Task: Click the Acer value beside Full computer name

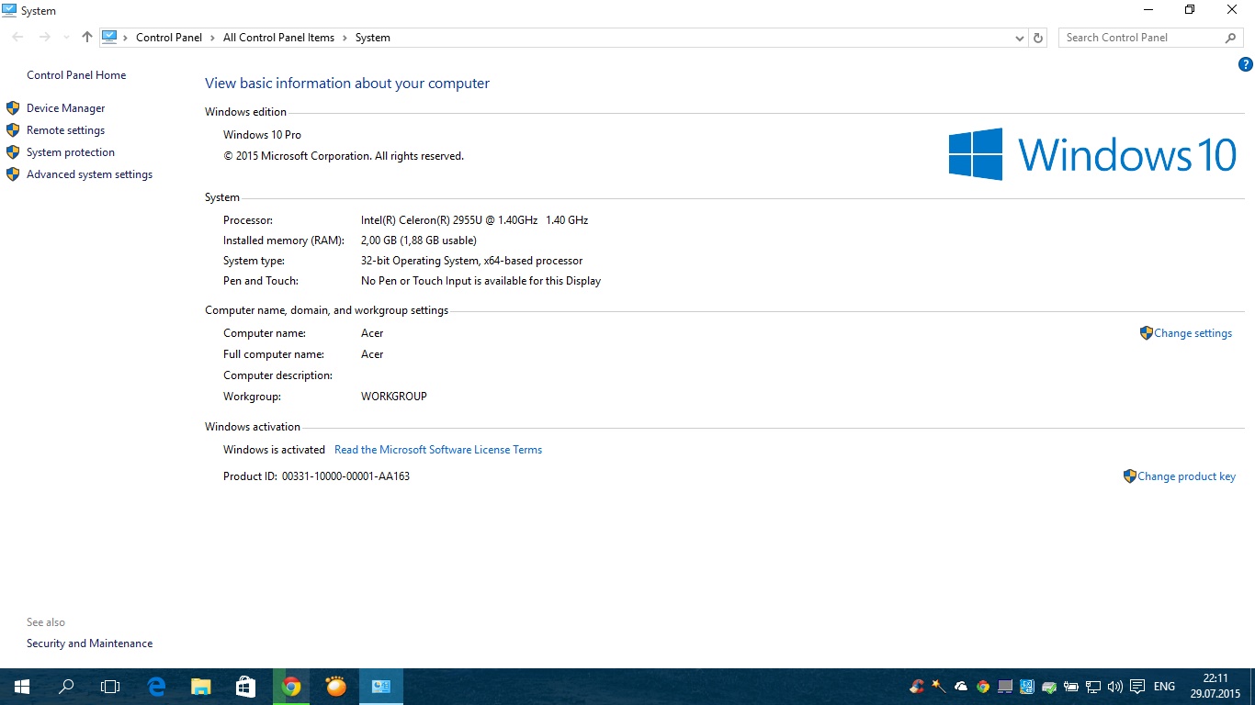Action: click(372, 354)
